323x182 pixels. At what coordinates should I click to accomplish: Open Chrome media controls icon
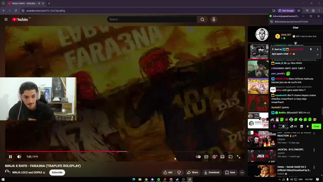307,11
